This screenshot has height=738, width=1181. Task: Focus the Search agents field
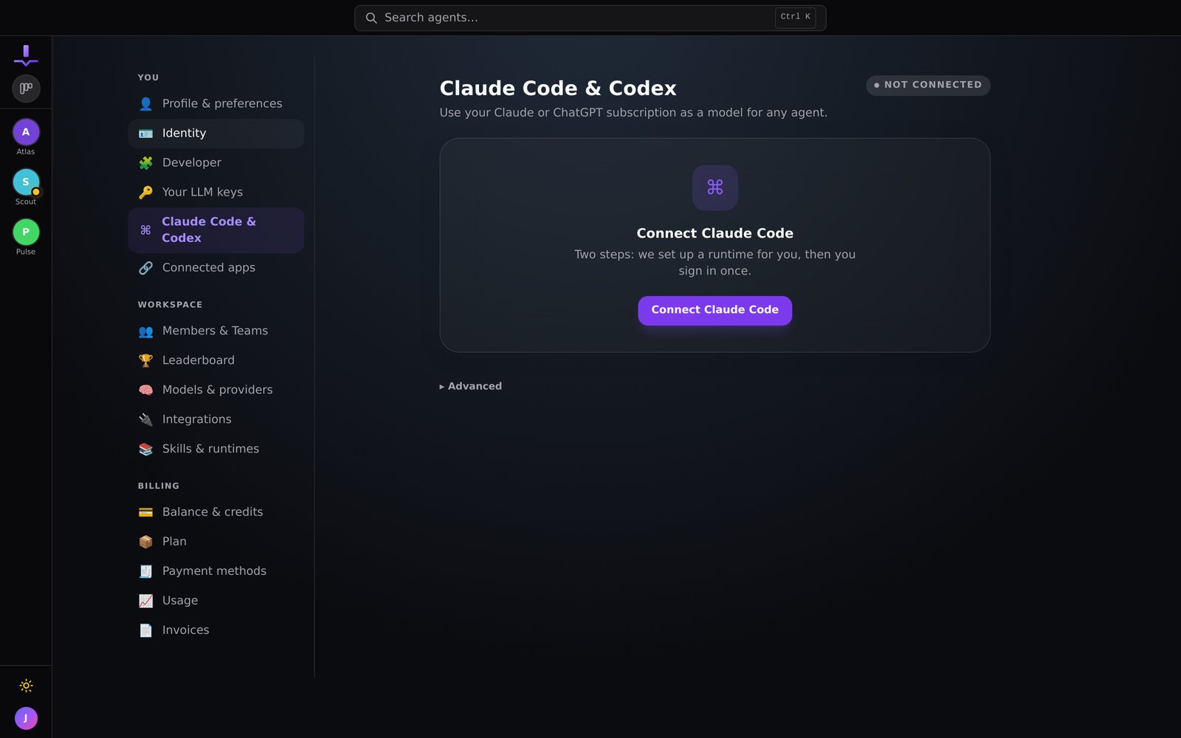(x=590, y=18)
